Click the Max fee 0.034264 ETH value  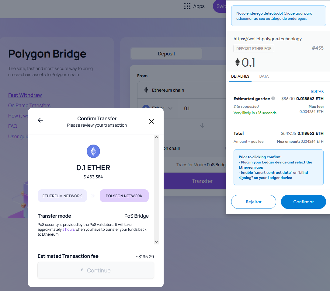pyautogui.click(x=311, y=112)
